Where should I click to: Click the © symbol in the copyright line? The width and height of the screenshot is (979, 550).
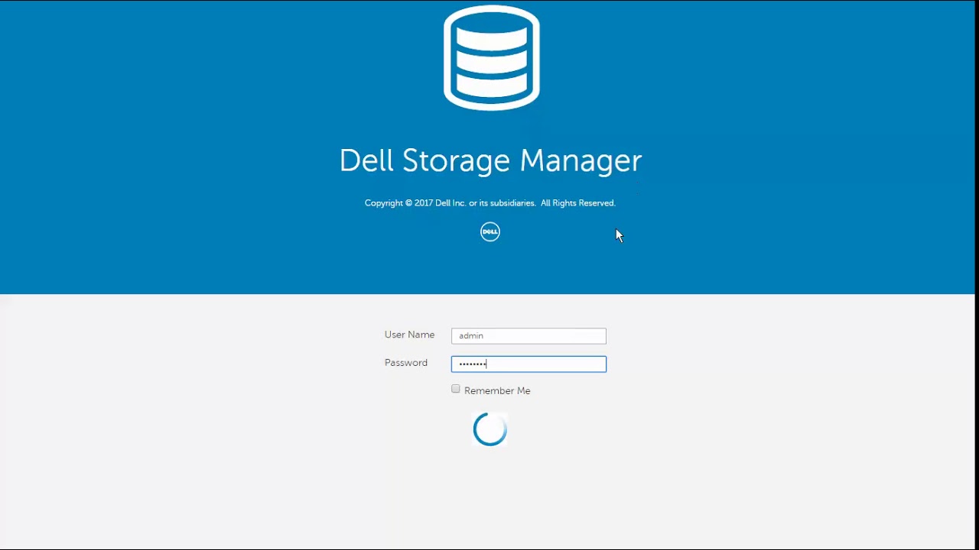[409, 203]
